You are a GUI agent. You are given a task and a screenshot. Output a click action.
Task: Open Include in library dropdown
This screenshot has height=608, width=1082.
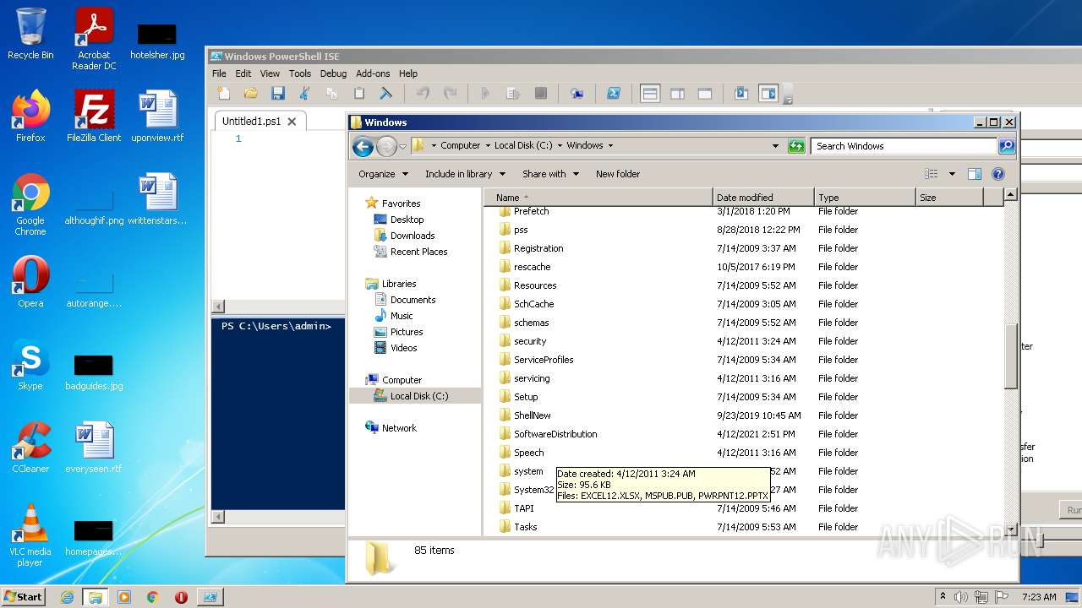click(465, 174)
